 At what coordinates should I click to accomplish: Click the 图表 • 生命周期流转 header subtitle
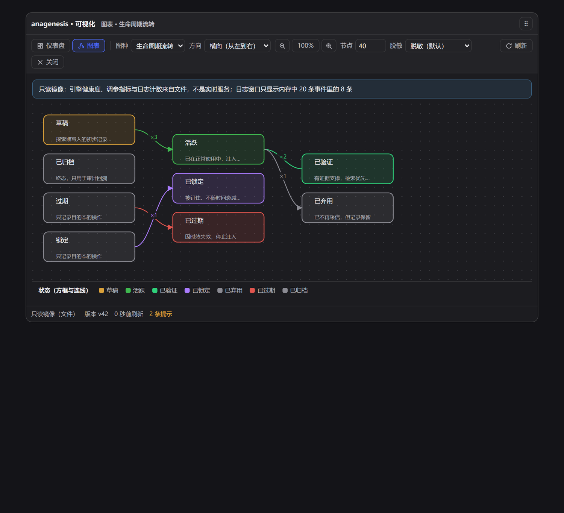click(x=128, y=24)
